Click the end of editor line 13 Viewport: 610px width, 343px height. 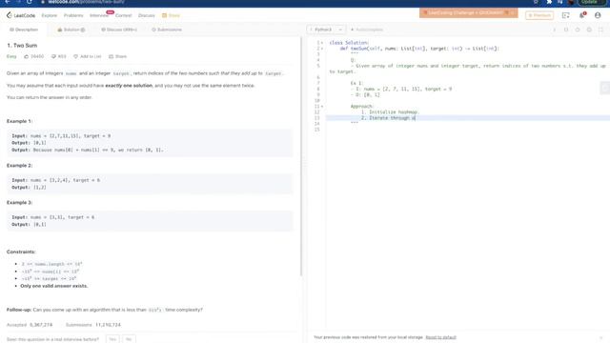coord(416,118)
